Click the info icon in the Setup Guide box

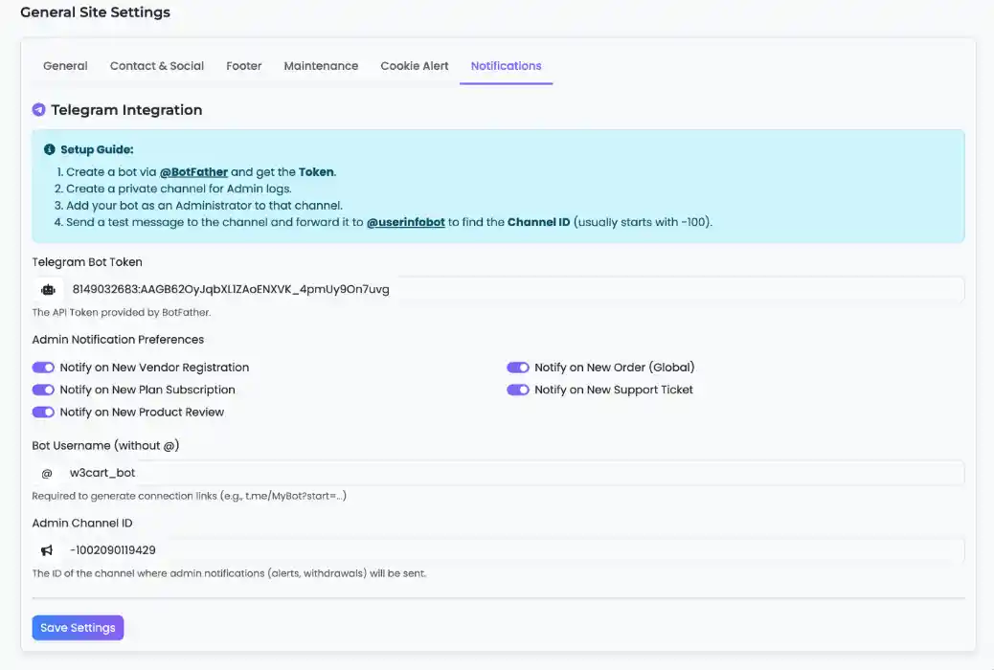point(49,149)
